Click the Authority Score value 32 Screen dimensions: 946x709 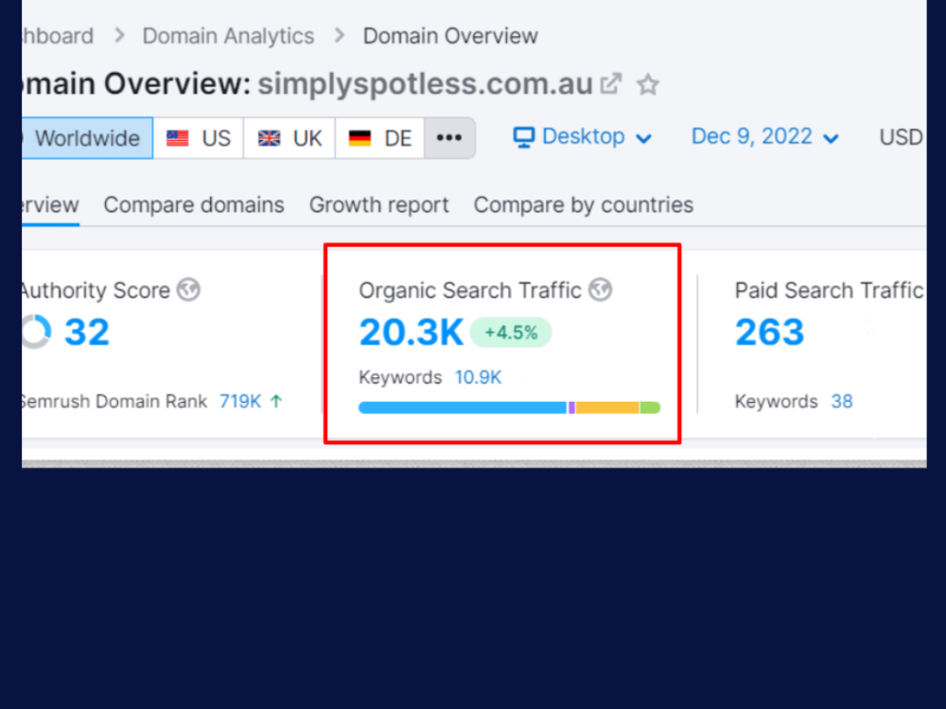[x=87, y=332]
